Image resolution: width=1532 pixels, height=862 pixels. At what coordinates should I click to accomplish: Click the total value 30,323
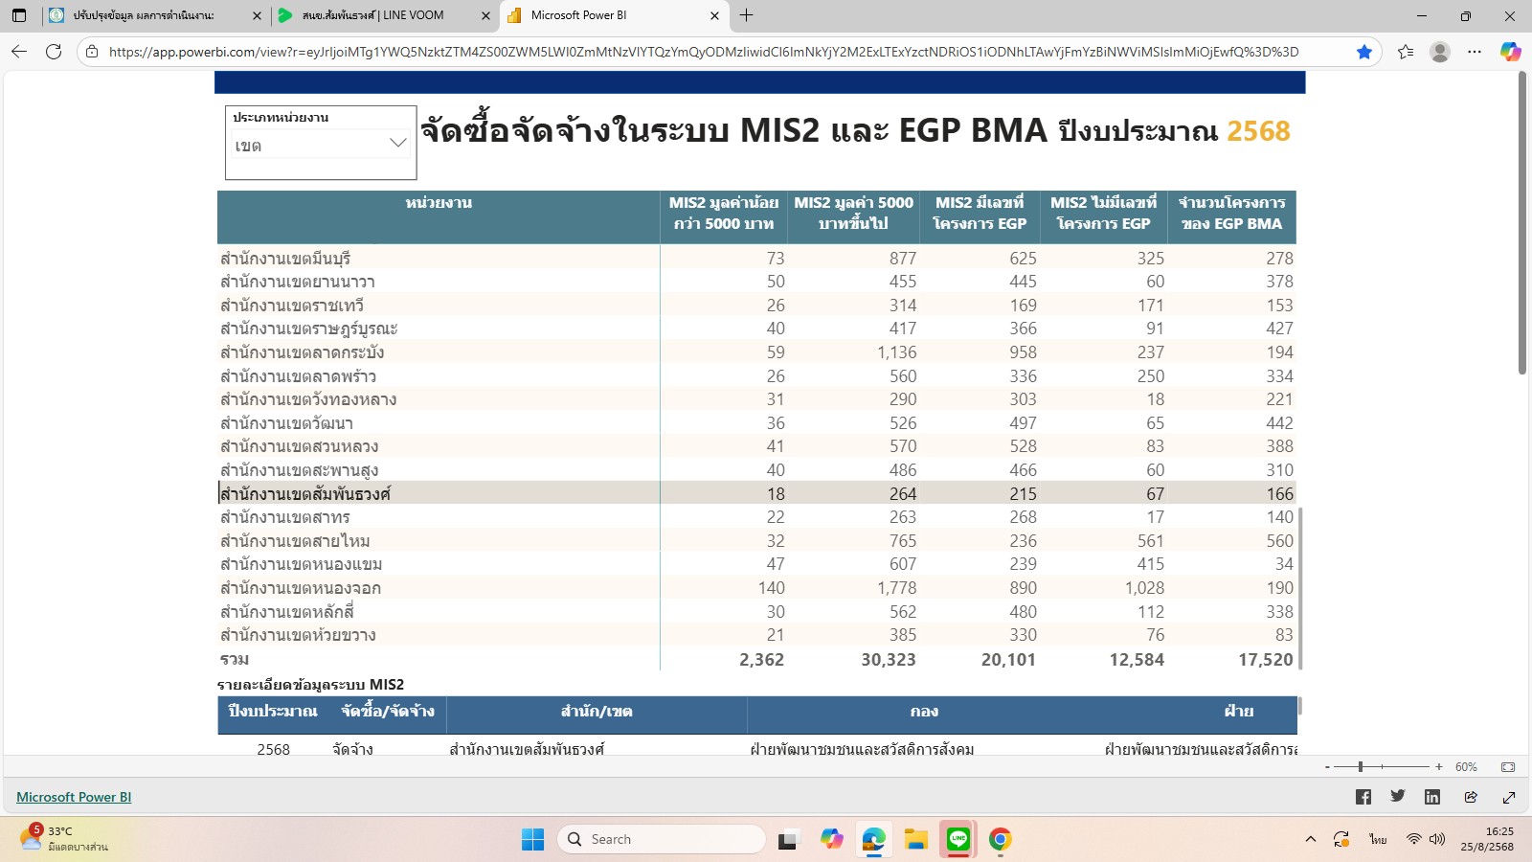click(888, 660)
